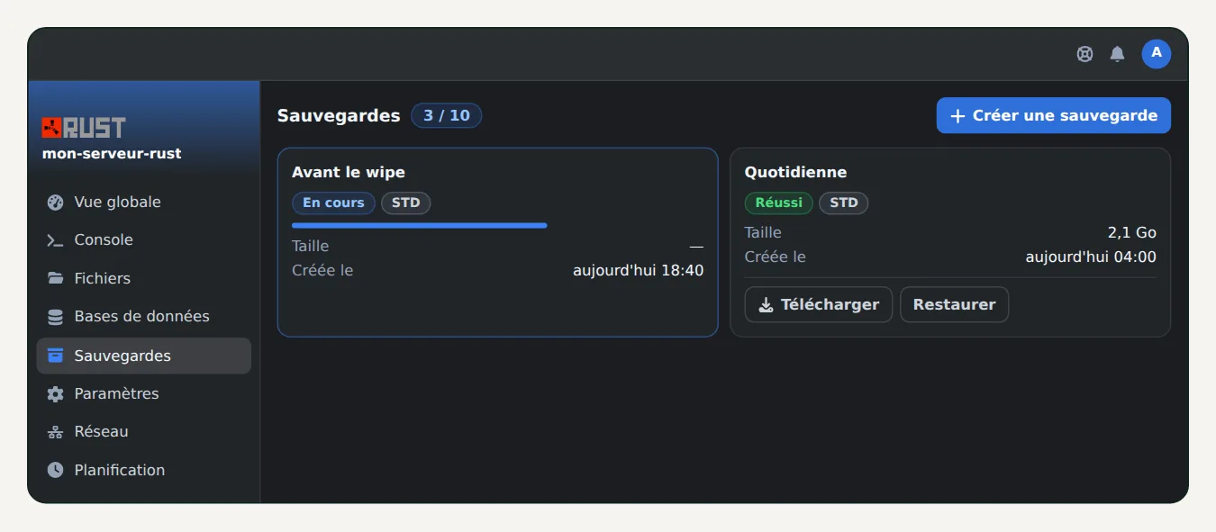
Task: Click the Avant le wipe progress bar
Action: click(420, 225)
